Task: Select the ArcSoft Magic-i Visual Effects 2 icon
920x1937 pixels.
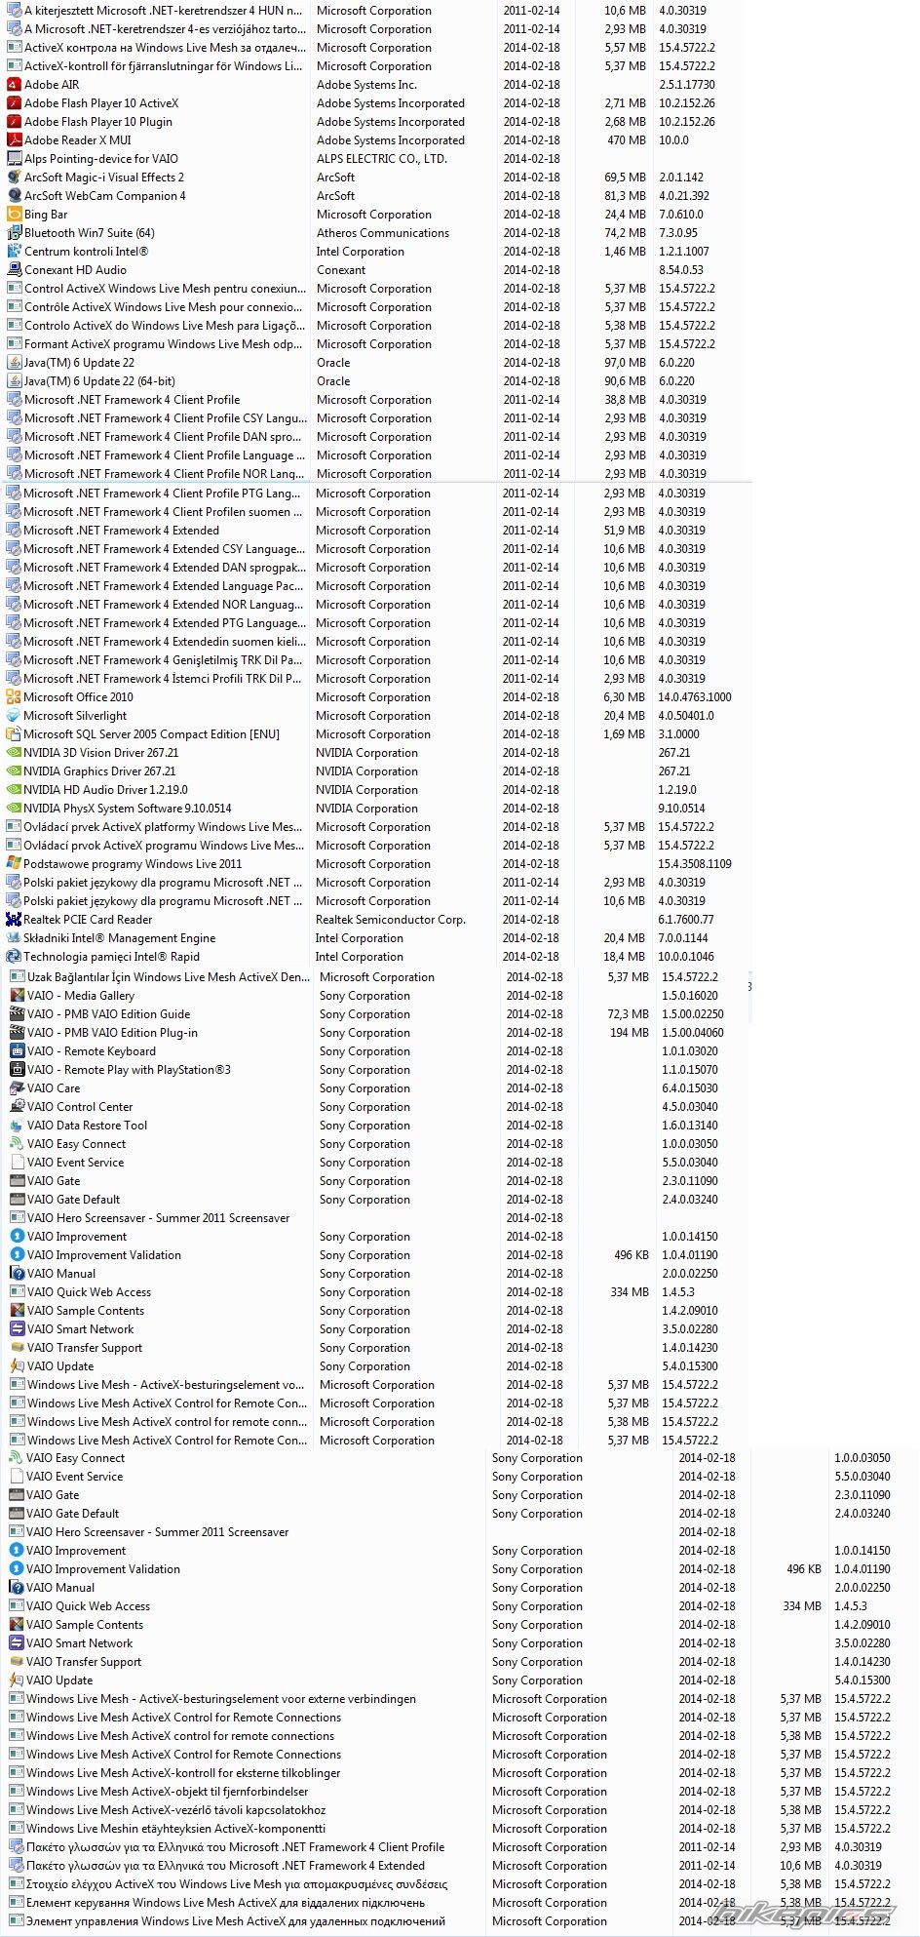Action: (15, 178)
